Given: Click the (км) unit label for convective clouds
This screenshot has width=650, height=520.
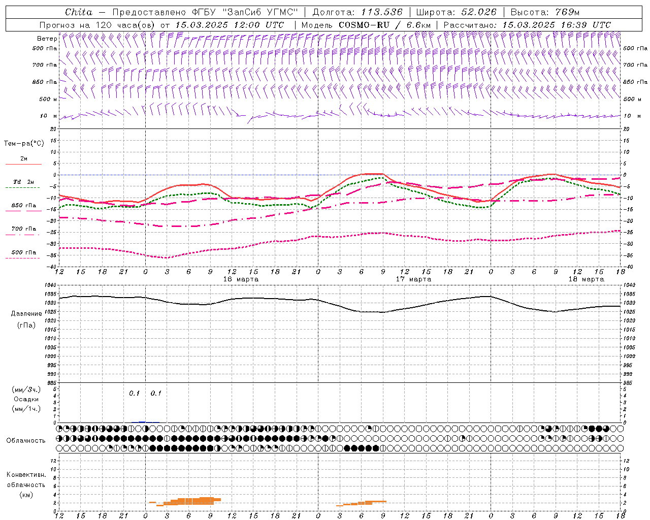Looking at the screenshot, I should 26,495.
